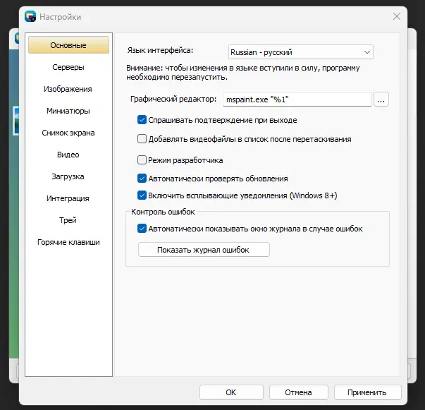Enable Режим разработчика checkbox
This screenshot has height=410, width=425.
(x=142, y=160)
